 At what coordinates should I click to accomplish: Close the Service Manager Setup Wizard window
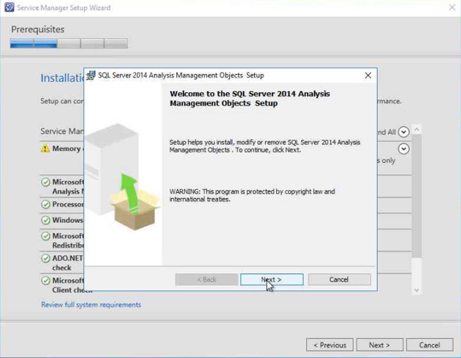(x=452, y=7)
